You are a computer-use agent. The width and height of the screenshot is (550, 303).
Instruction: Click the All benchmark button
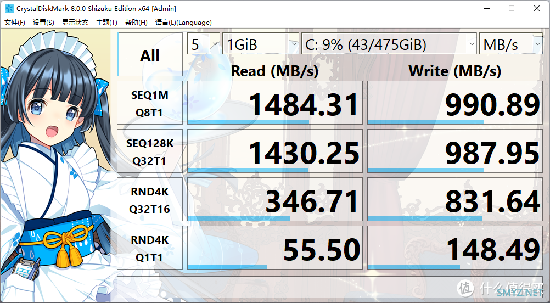click(150, 54)
